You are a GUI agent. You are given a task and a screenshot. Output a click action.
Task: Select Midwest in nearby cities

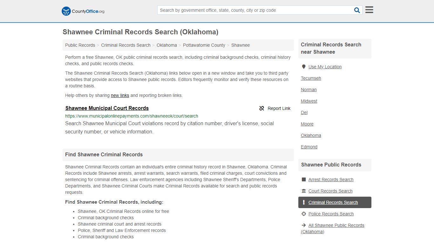pos(309,101)
